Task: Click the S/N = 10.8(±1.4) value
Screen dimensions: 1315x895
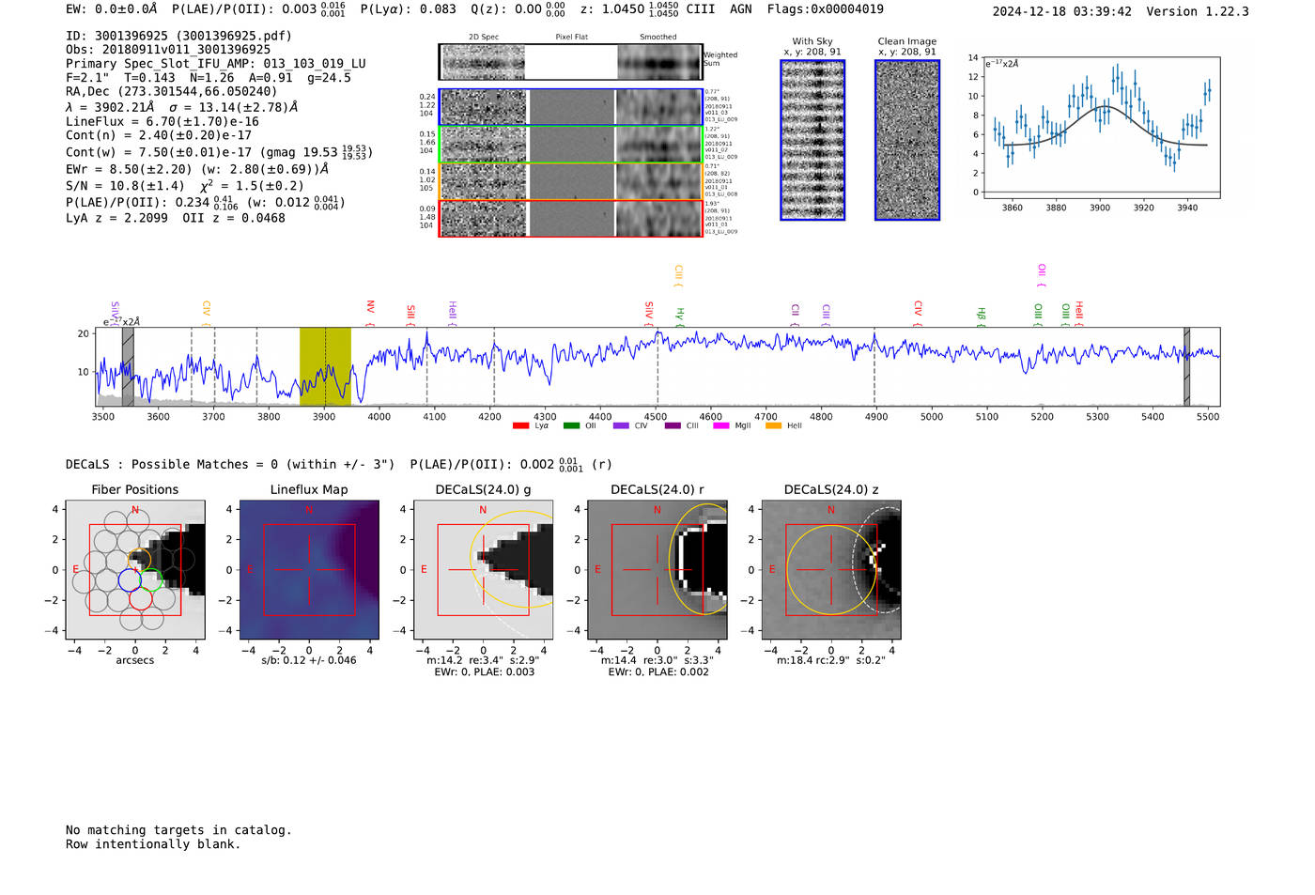Action: (x=125, y=186)
